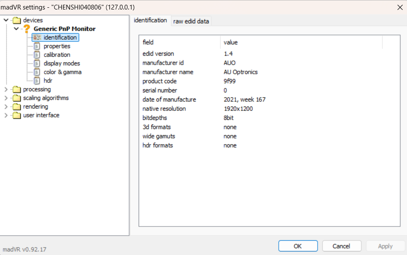Expand the rendering folder chevron
The width and height of the screenshot is (407, 255).
tap(6, 107)
